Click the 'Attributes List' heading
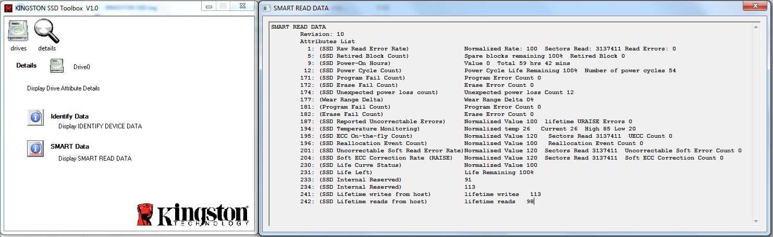773x237 pixels. pos(327,41)
